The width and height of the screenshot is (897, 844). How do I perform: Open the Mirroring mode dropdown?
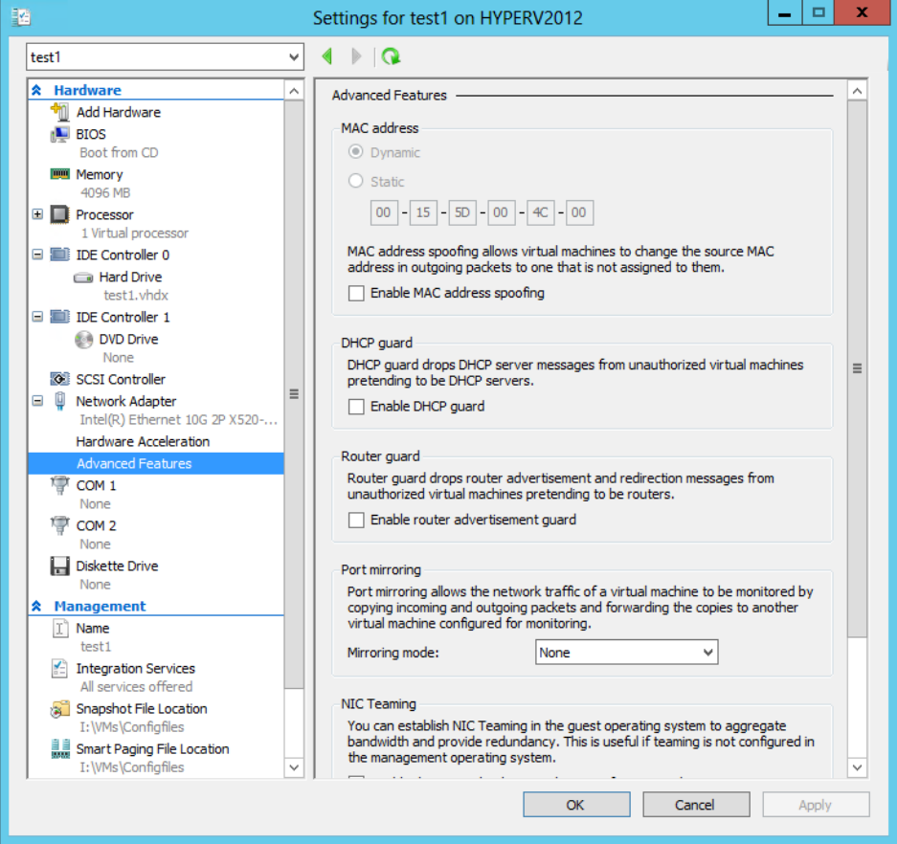(626, 653)
